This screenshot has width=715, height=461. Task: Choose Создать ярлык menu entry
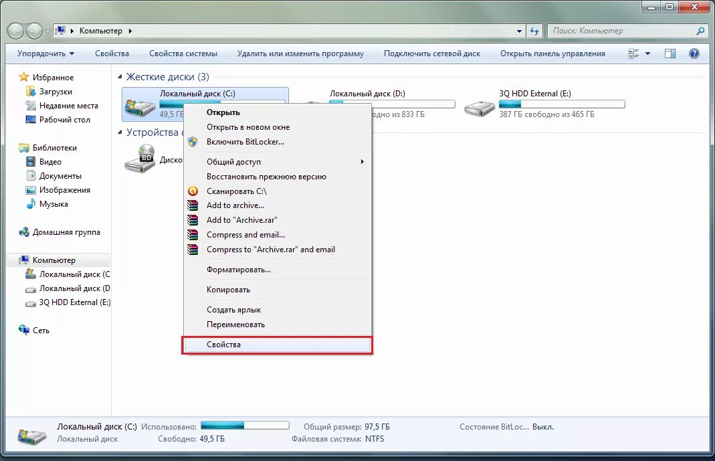tap(233, 310)
